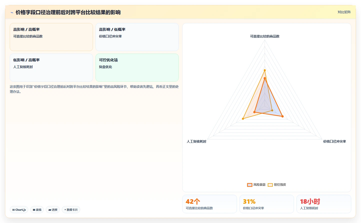Click the 18小时 stat card
The image size is (361, 223).
pos(324,204)
